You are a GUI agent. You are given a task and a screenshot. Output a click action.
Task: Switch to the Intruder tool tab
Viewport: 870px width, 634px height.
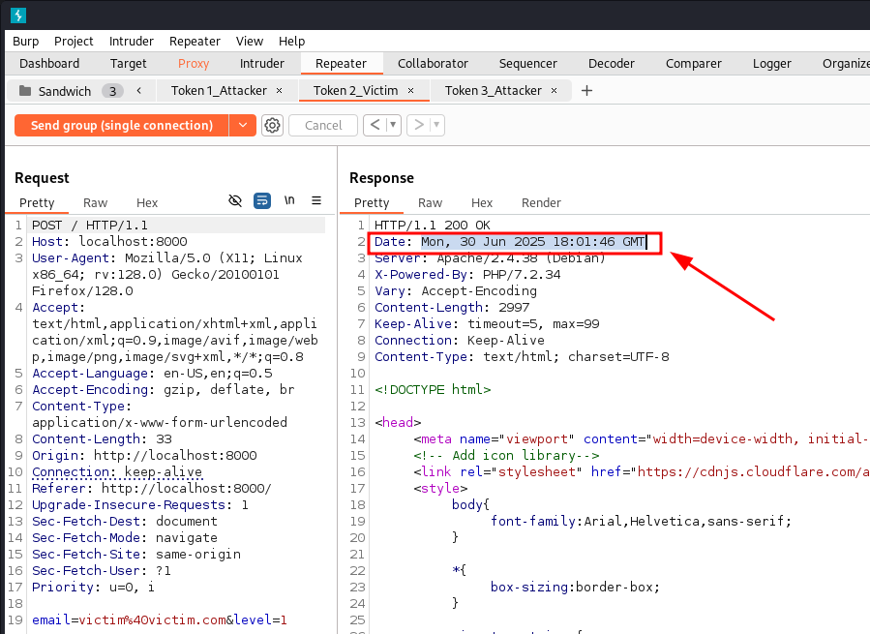pos(262,63)
